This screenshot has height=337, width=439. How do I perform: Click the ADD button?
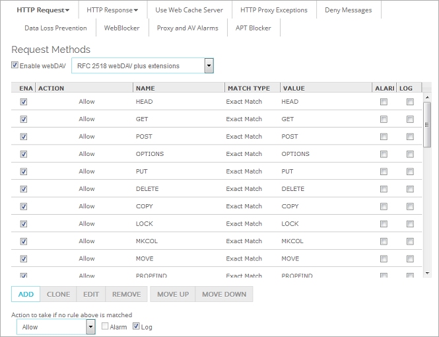[x=26, y=294]
